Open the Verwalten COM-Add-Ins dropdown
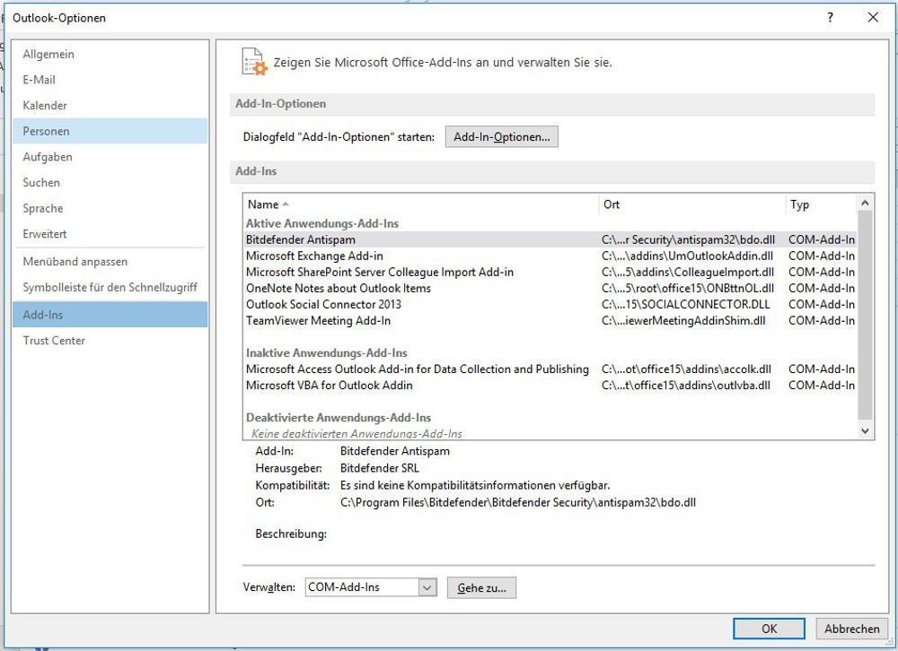Viewport: 898px width, 651px height. pos(425,587)
